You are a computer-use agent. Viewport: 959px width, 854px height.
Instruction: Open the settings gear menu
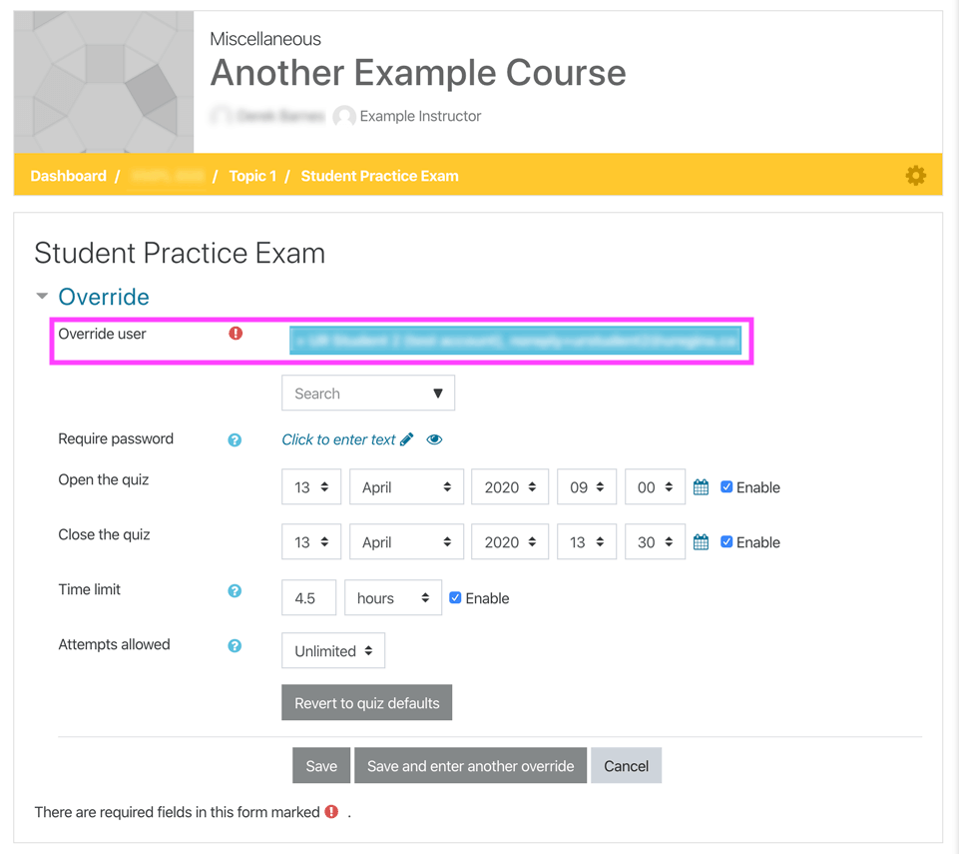click(915, 175)
